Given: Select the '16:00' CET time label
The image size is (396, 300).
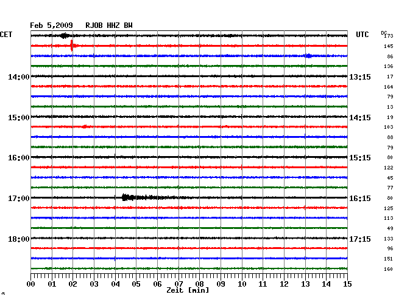Looking at the screenshot, I should [19, 158].
